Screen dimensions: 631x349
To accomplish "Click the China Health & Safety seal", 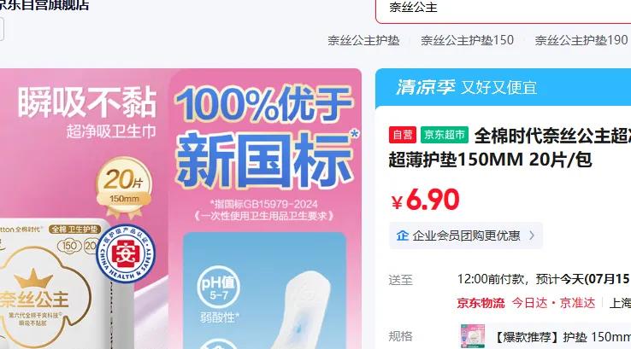I will point(126,253).
